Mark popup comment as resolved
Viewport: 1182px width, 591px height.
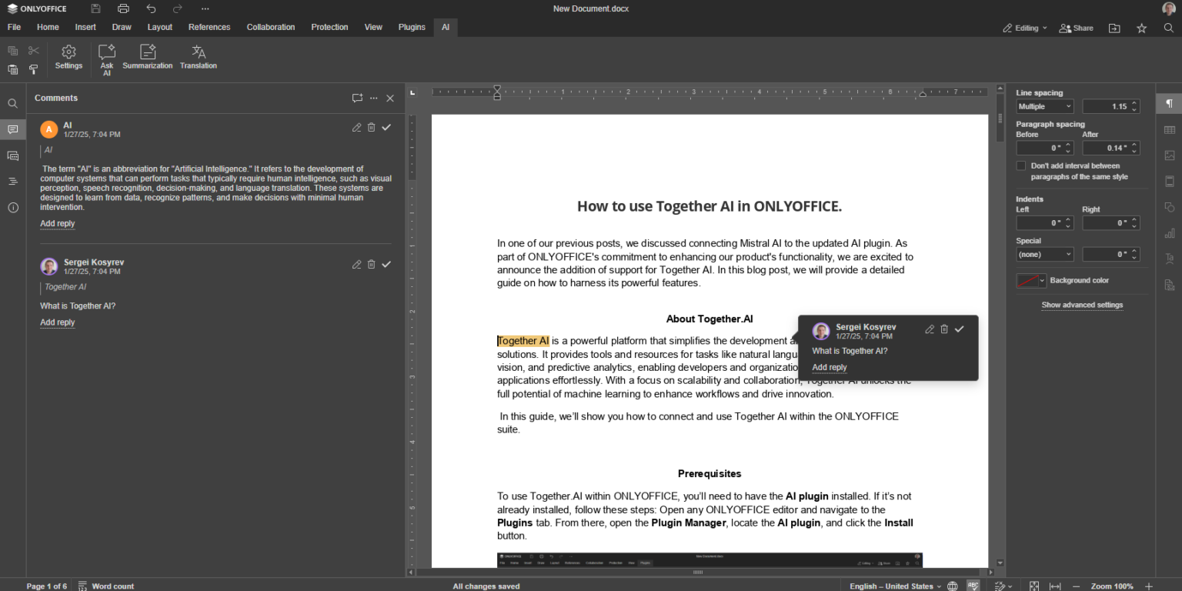click(x=960, y=329)
